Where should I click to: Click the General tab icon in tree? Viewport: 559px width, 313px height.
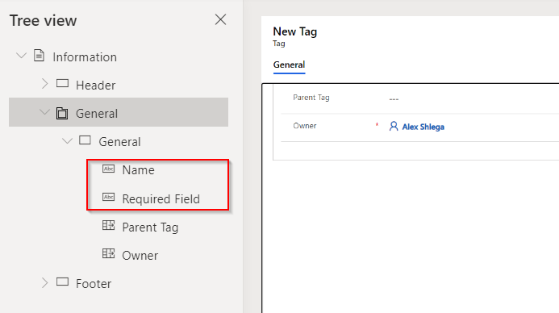(62, 113)
